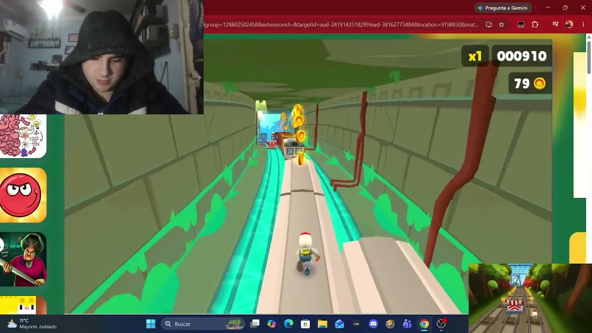
Task: Open Discord from the taskbar
Action: click(x=373, y=324)
